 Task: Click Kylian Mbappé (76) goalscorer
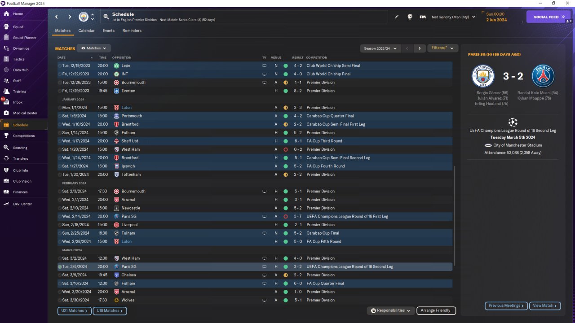coord(534,98)
